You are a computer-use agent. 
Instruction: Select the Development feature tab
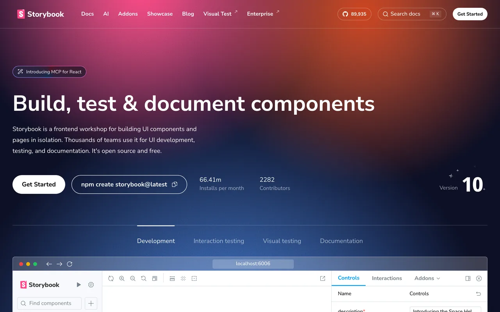[x=156, y=241]
